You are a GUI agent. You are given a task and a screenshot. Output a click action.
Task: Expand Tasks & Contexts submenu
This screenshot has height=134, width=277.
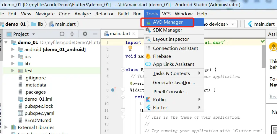[x=174, y=73]
